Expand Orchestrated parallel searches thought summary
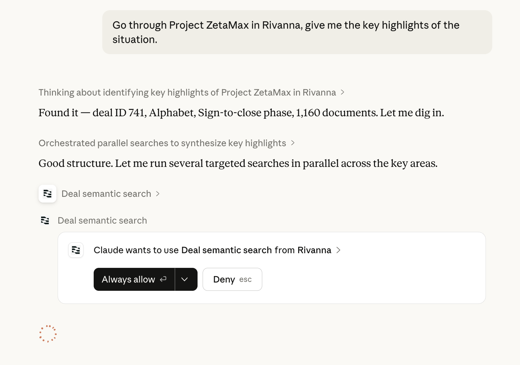The height and width of the screenshot is (365, 520). [162, 143]
